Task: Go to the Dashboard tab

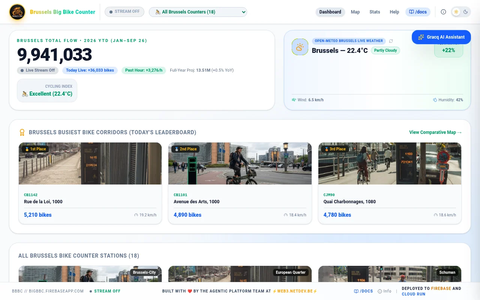Action: 330,12
